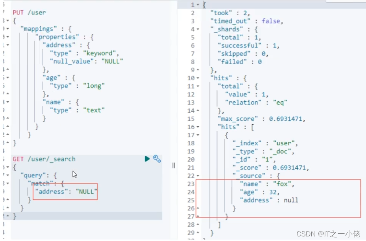
Task: Click "address" : null in response source
Action: click(x=269, y=200)
